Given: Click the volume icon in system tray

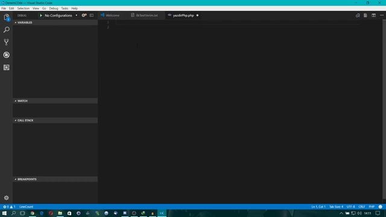Looking at the screenshot, I should pos(359,213).
